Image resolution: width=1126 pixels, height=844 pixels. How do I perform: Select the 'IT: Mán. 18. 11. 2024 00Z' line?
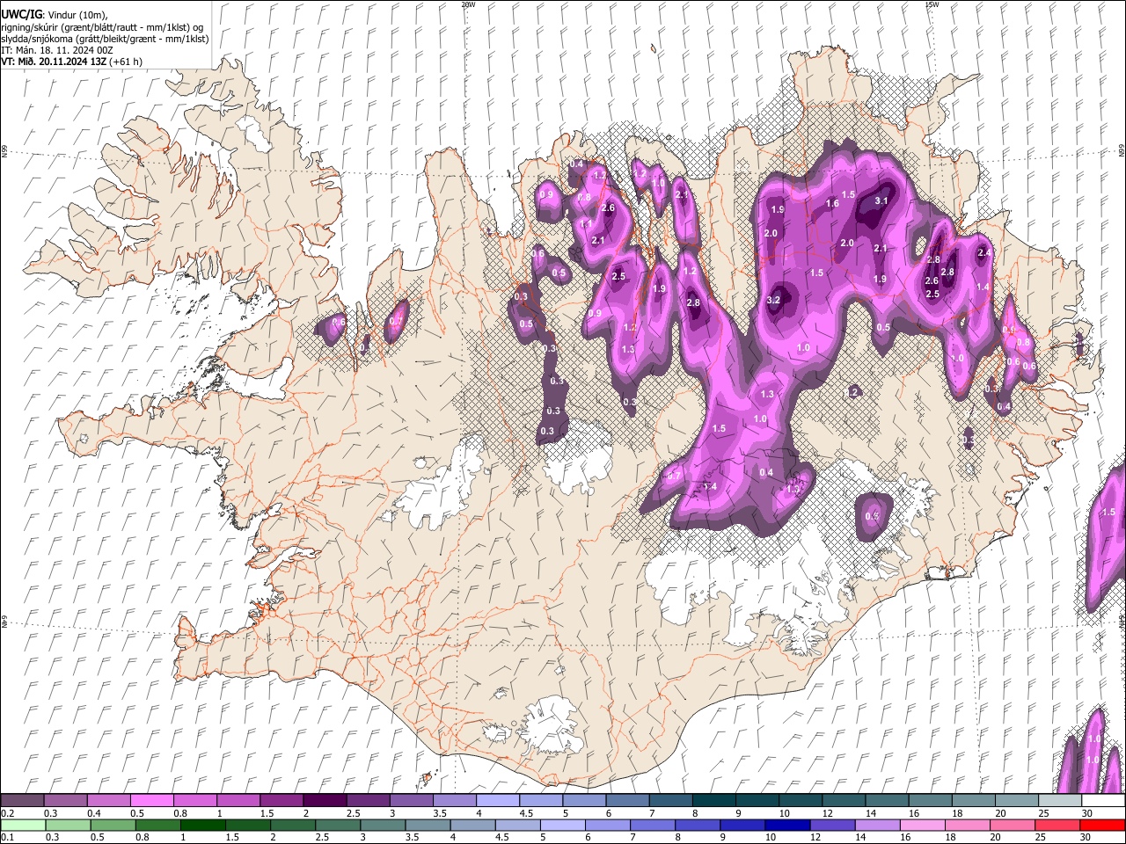(57, 50)
